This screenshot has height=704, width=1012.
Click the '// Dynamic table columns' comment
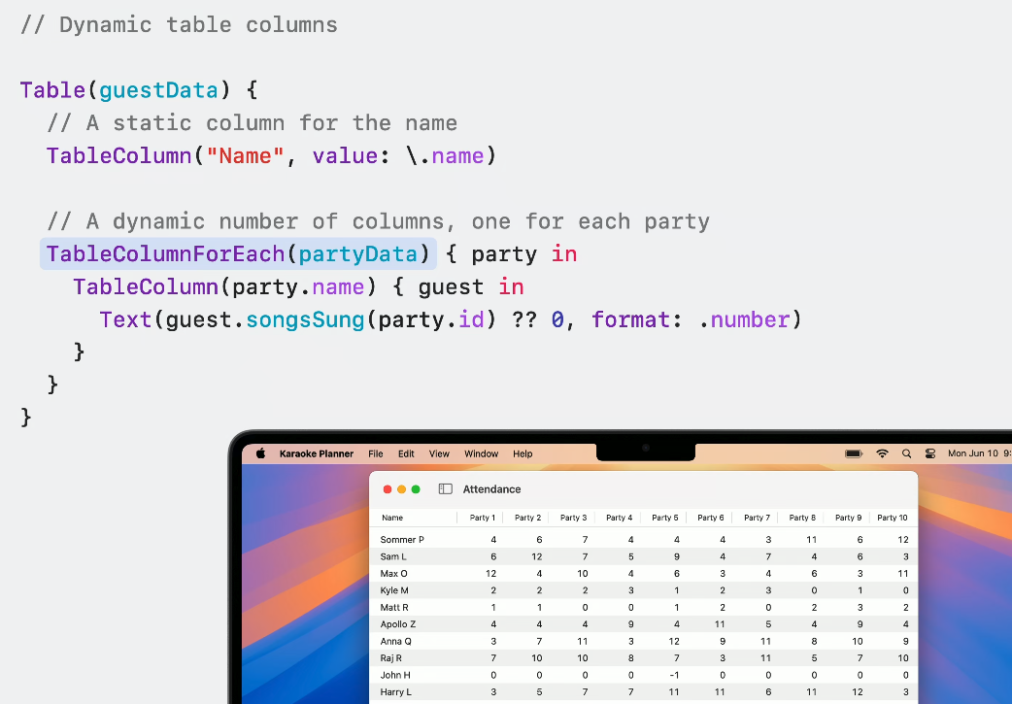click(179, 24)
